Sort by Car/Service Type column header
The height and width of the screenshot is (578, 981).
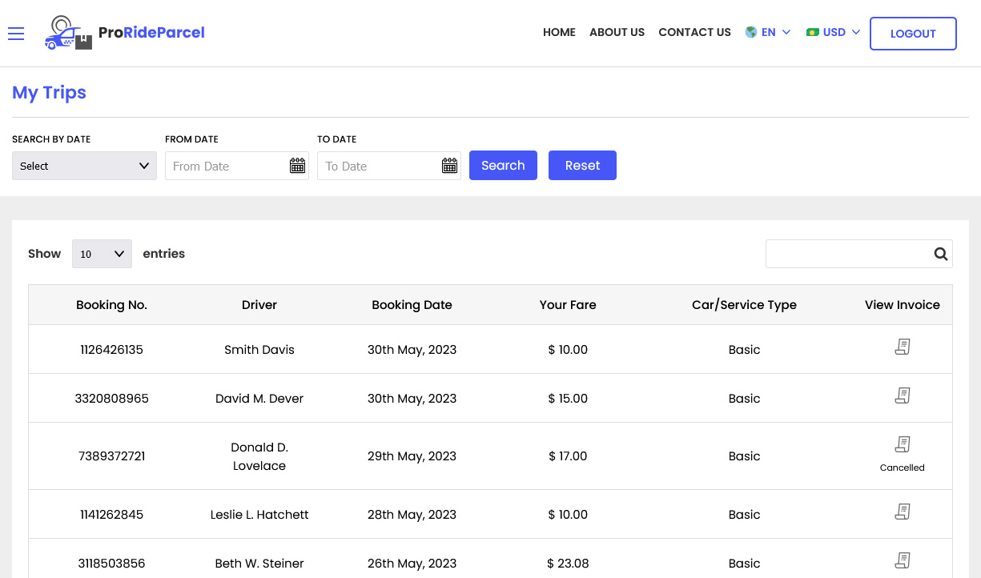(x=744, y=305)
